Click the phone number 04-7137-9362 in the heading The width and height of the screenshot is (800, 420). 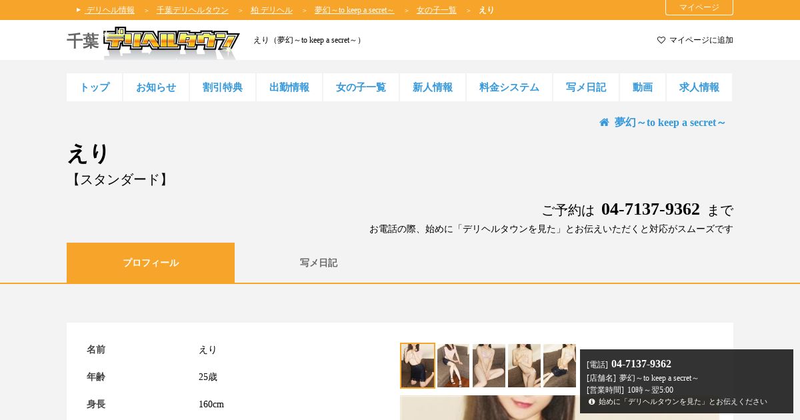coord(651,209)
